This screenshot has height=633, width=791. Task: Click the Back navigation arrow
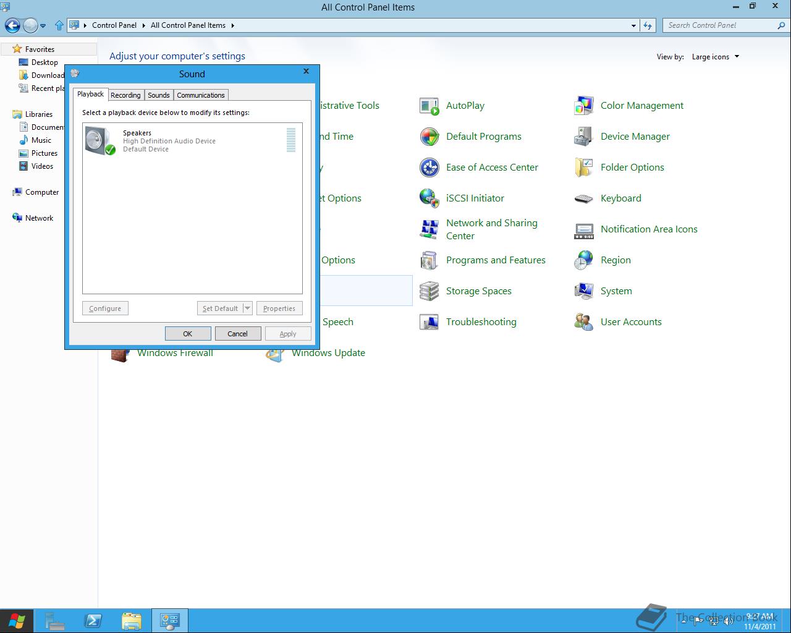[12, 25]
